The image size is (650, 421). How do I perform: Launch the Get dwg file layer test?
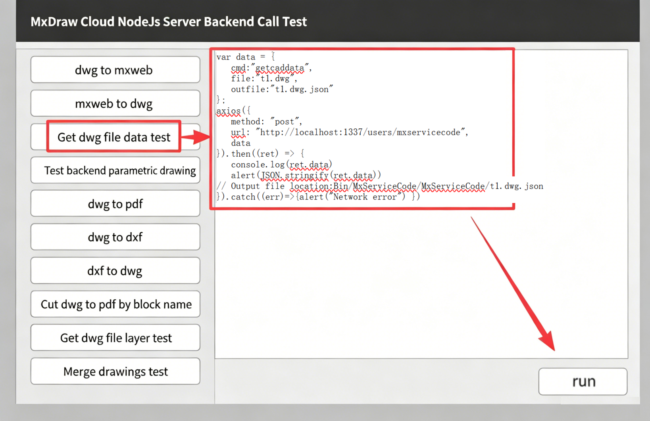click(115, 338)
